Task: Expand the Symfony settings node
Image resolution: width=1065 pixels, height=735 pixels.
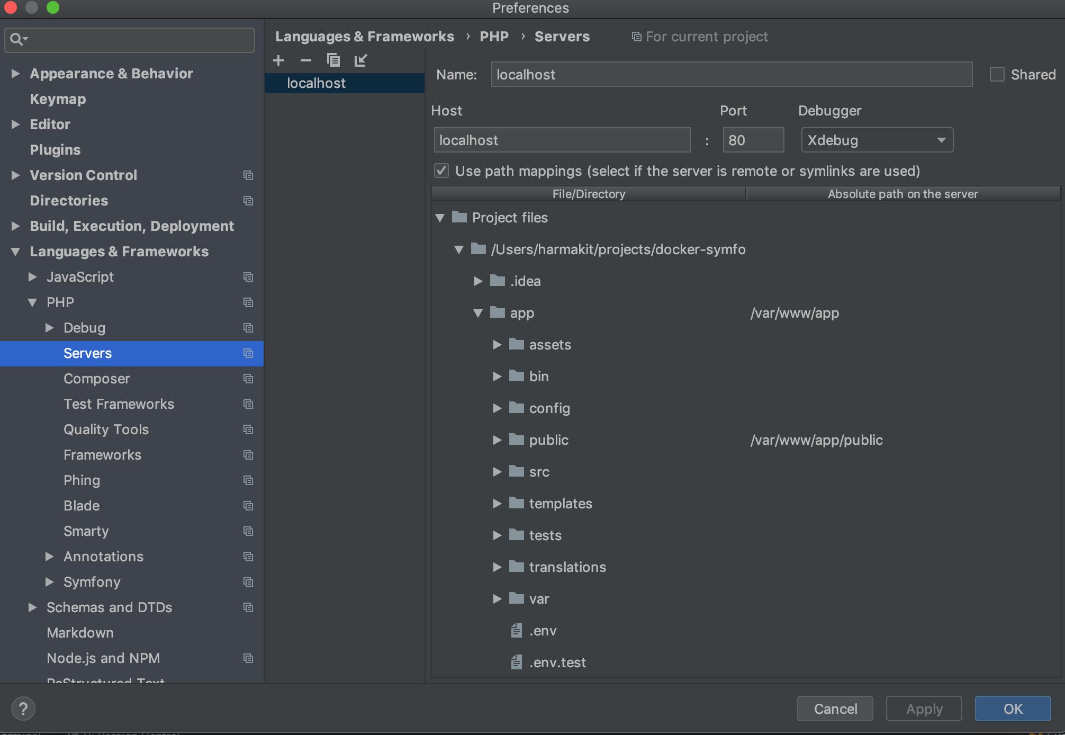Action: click(50, 582)
